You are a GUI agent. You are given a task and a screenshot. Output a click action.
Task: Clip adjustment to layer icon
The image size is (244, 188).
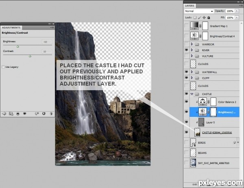[18, 114]
